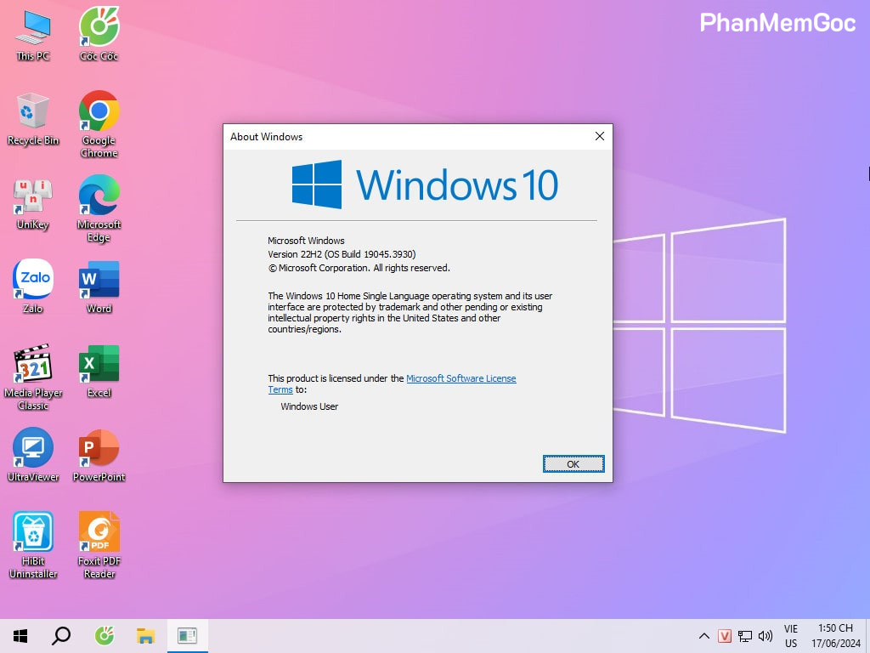Select the Foxit PDF Reader icon
The height and width of the screenshot is (653, 870).
tap(99, 532)
